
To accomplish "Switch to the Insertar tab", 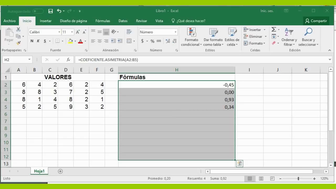I will [x=46, y=21].
